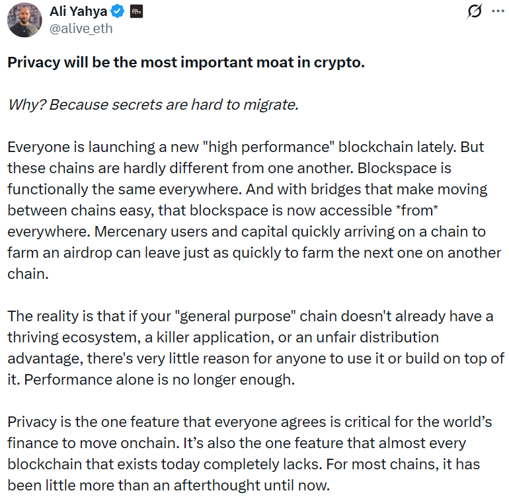Viewport: 509px width, 501px height.
Task: Click the paragraph starting "Everyone is launching"
Action: click(255, 210)
